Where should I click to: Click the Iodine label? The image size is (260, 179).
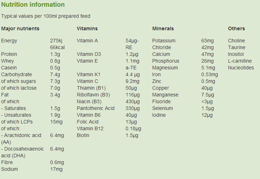pyautogui.click(x=159, y=115)
